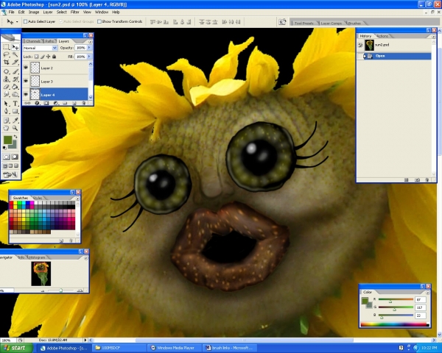The height and width of the screenshot is (353, 442).
Task: Select the Move tool in toolbox
Action: [x=15, y=47]
